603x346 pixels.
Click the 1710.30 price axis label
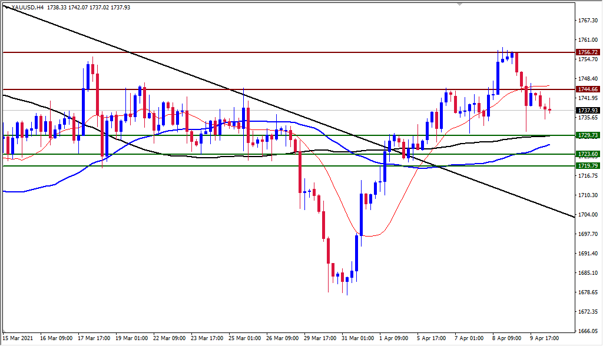click(588, 195)
